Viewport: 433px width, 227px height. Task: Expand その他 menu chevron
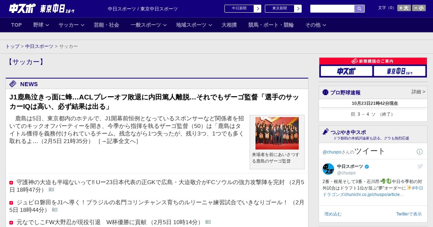(324, 25)
